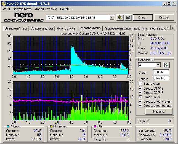The width and height of the screenshot is (178, 144).
Task: Click the Старт button
Action: pos(143,17)
